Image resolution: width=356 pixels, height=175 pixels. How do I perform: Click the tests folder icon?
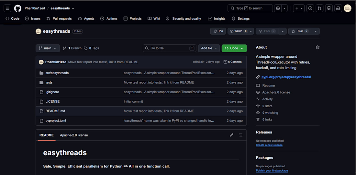tap(41, 83)
